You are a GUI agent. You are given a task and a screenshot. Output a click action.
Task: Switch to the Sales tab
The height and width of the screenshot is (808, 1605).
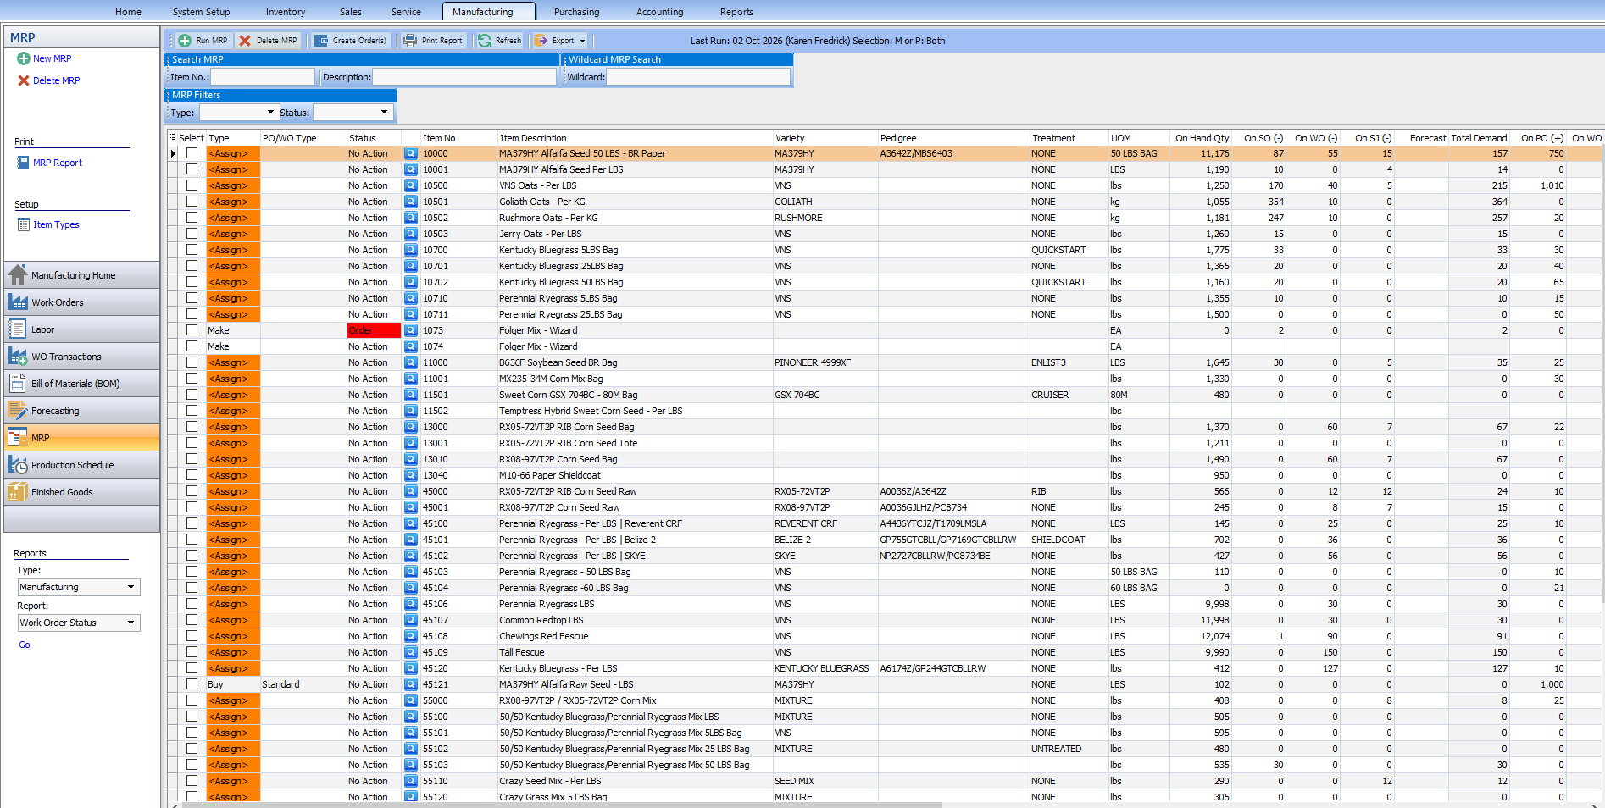(x=350, y=12)
